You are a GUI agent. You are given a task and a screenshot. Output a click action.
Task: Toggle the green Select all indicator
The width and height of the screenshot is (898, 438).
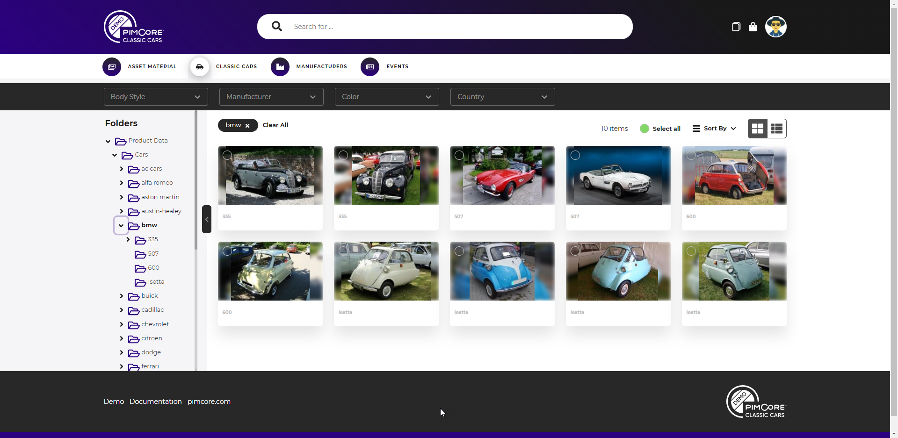coord(645,129)
